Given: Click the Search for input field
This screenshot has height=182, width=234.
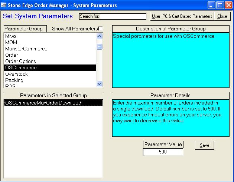Looking at the screenshot, I should [123, 16].
